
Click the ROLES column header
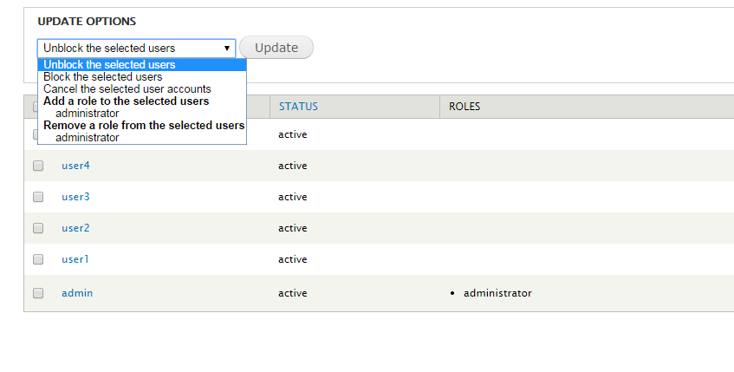[x=464, y=107]
